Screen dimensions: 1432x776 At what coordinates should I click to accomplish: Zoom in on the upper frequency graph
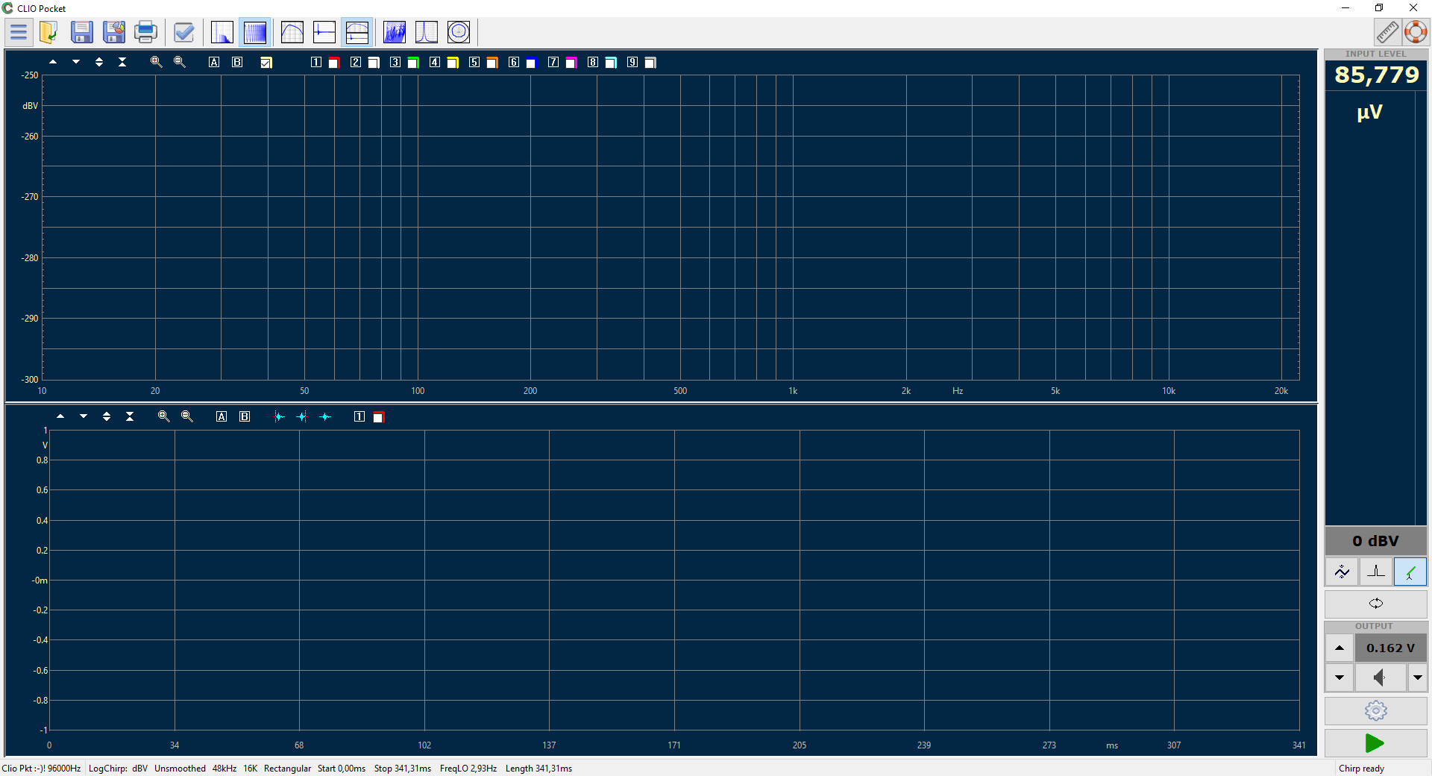(x=156, y=62)
